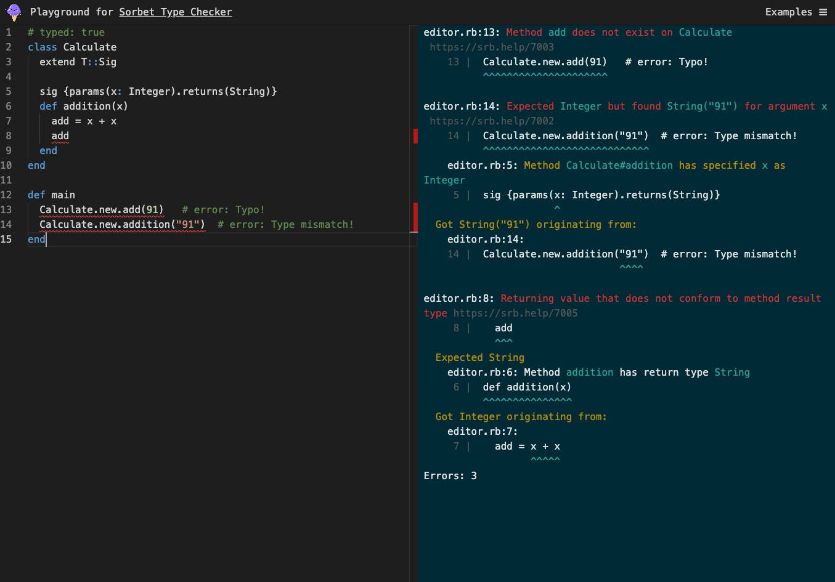Image resolution: width=835 pixels, height=582 pixels.
Task: Click the 'Playground for' title text
Action: (71, 12)
